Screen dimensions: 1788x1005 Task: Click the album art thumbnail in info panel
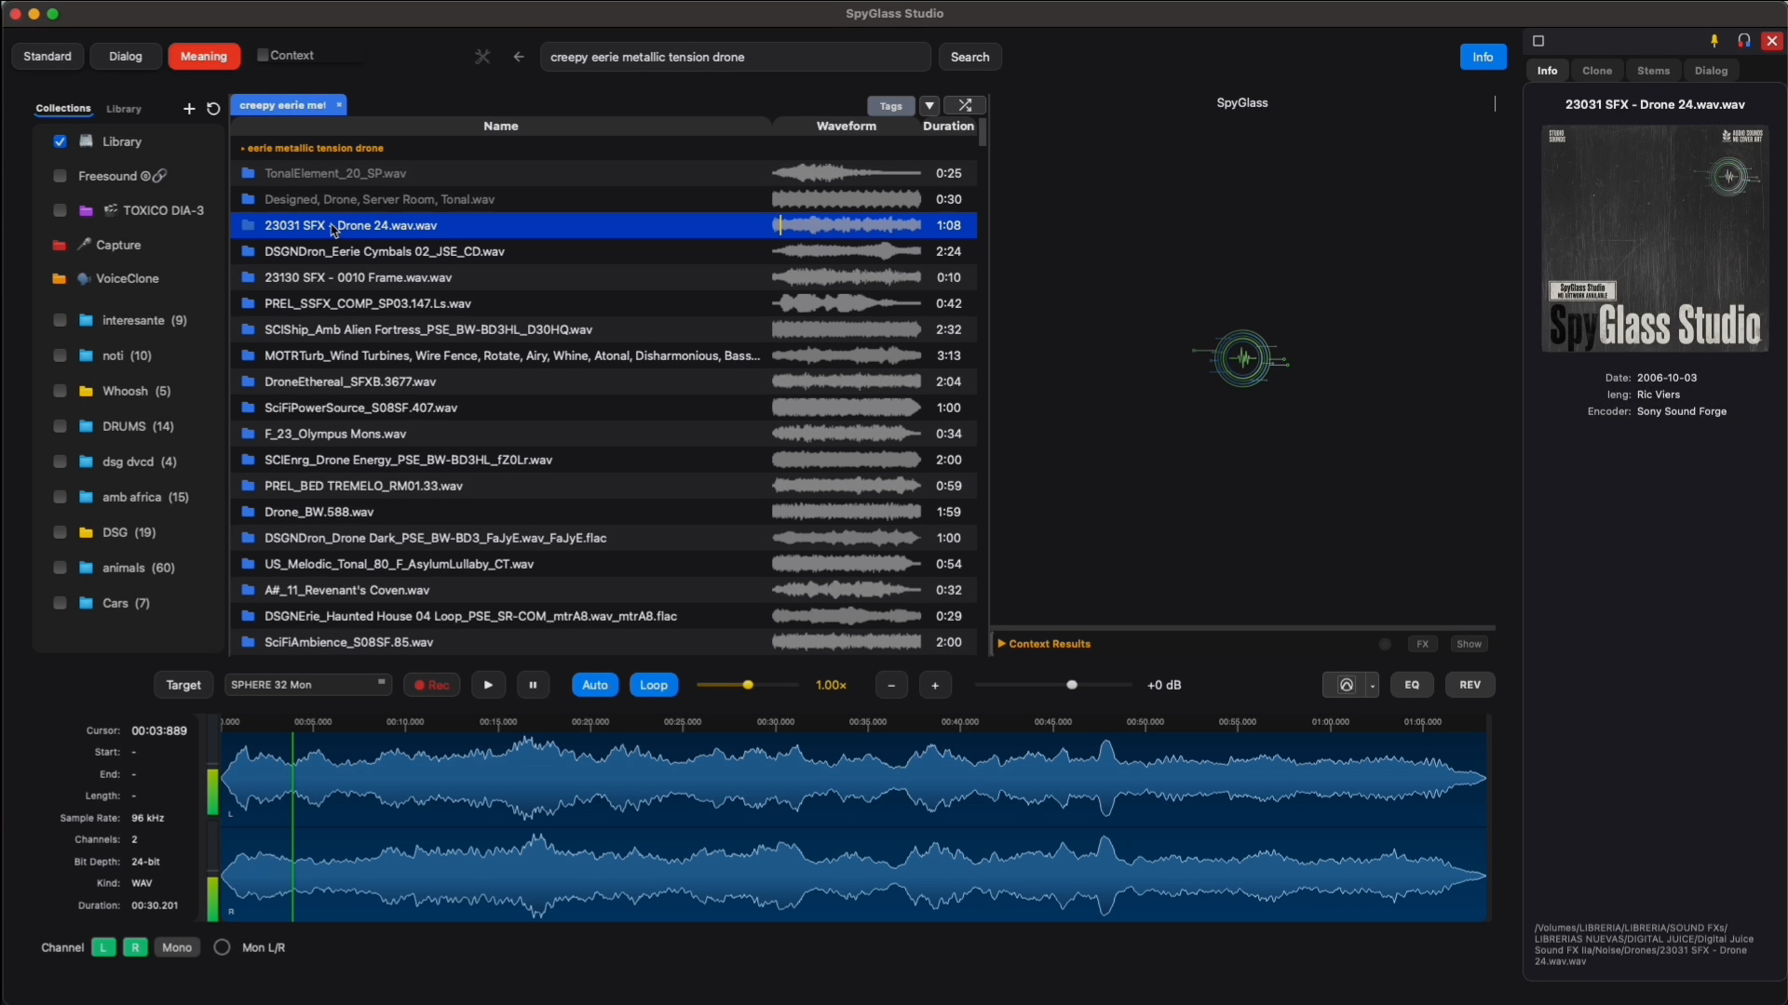1655,239
